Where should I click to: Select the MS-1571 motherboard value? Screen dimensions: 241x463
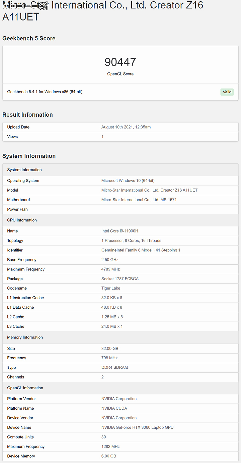pos(139,200)
